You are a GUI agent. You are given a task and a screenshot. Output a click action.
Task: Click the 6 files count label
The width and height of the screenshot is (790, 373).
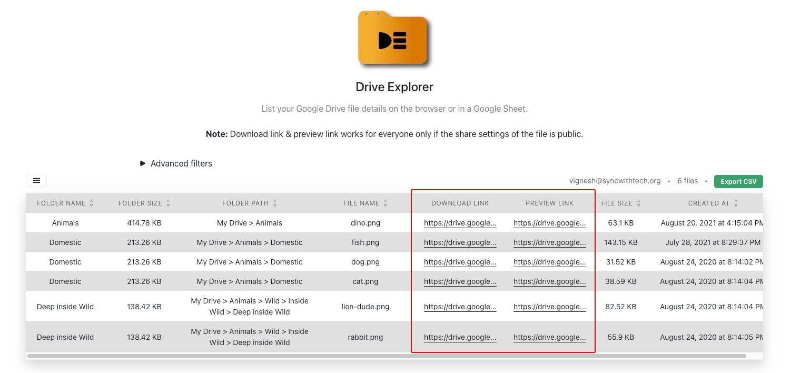tap(687, 181)
